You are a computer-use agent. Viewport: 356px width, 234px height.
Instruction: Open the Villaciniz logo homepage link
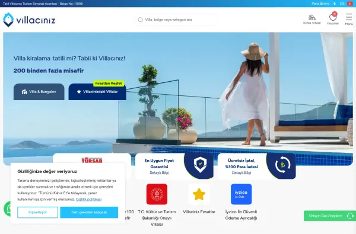tap(29, 20)
